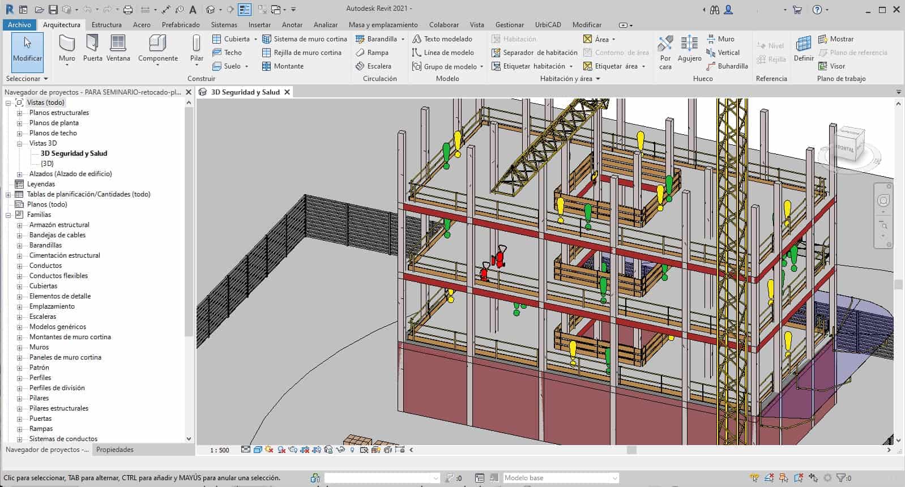Select the Rampa tool
This screenshot has height=487, width=905.
(372, 53)
